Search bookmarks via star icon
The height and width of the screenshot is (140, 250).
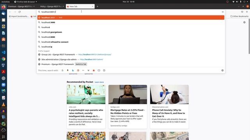coord(94,70)
